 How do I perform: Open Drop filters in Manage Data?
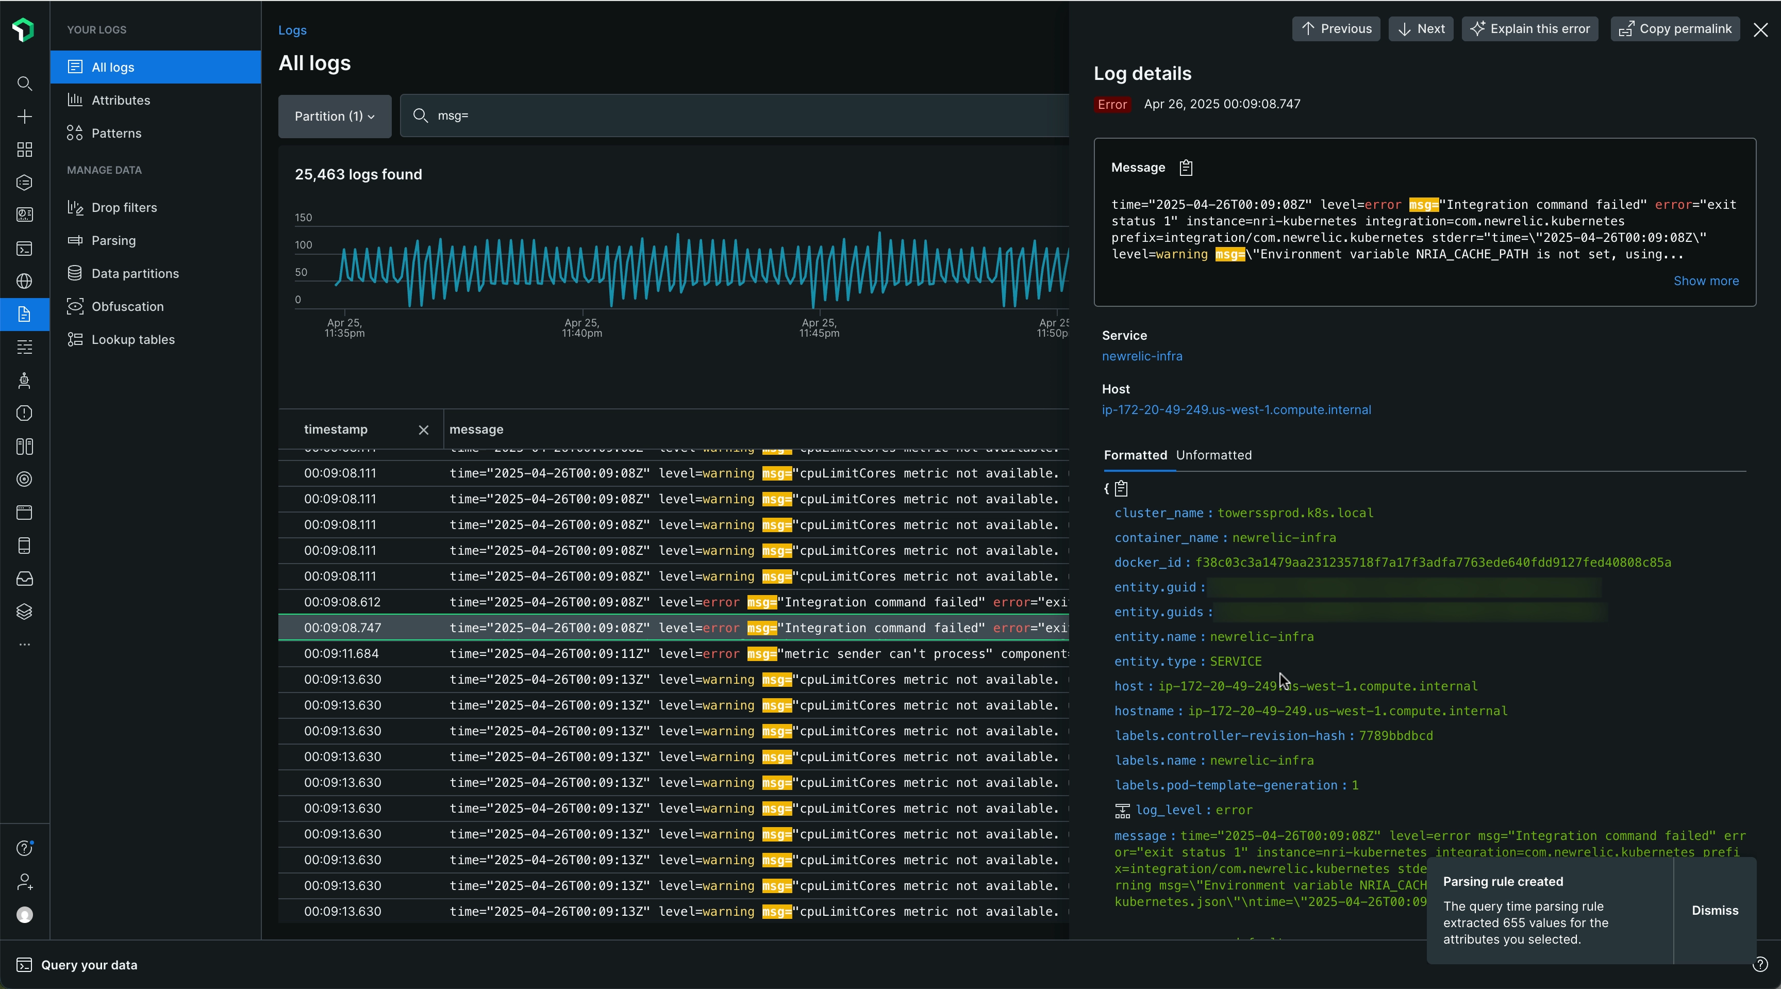124,207
